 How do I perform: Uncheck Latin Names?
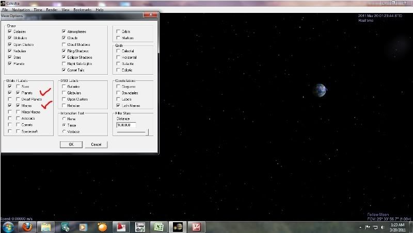coord(118,106)
